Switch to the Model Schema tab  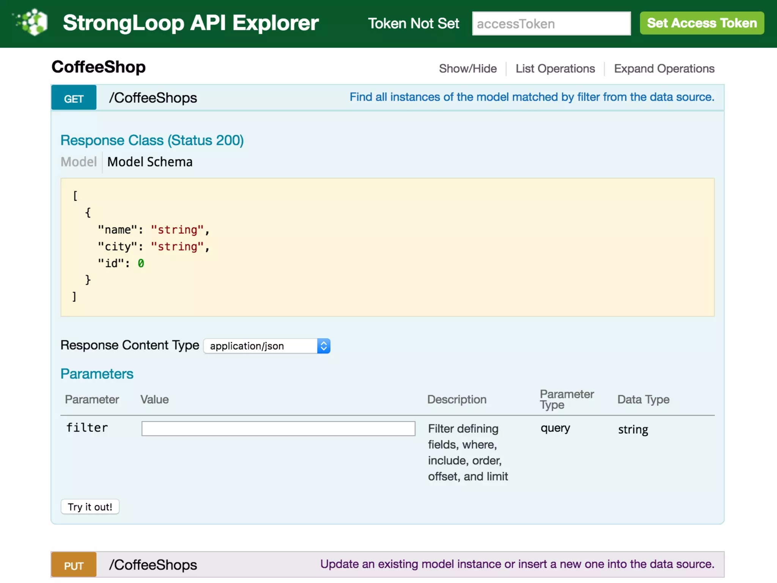(x=150, y=162)
